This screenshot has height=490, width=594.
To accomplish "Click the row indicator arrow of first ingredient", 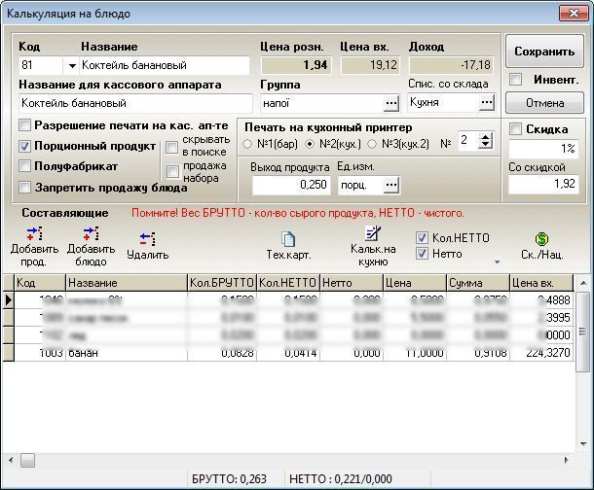I will pyautogui.click(x=9, y=299).
